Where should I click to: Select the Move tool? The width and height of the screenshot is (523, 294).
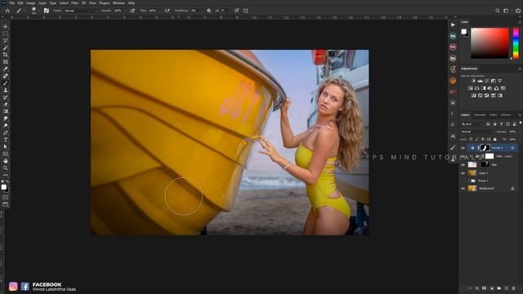coord(6,26)
